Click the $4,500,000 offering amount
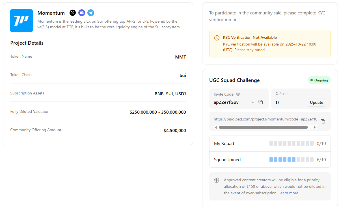This screenshot has width=339, height=207. click(x=175, y=131)
